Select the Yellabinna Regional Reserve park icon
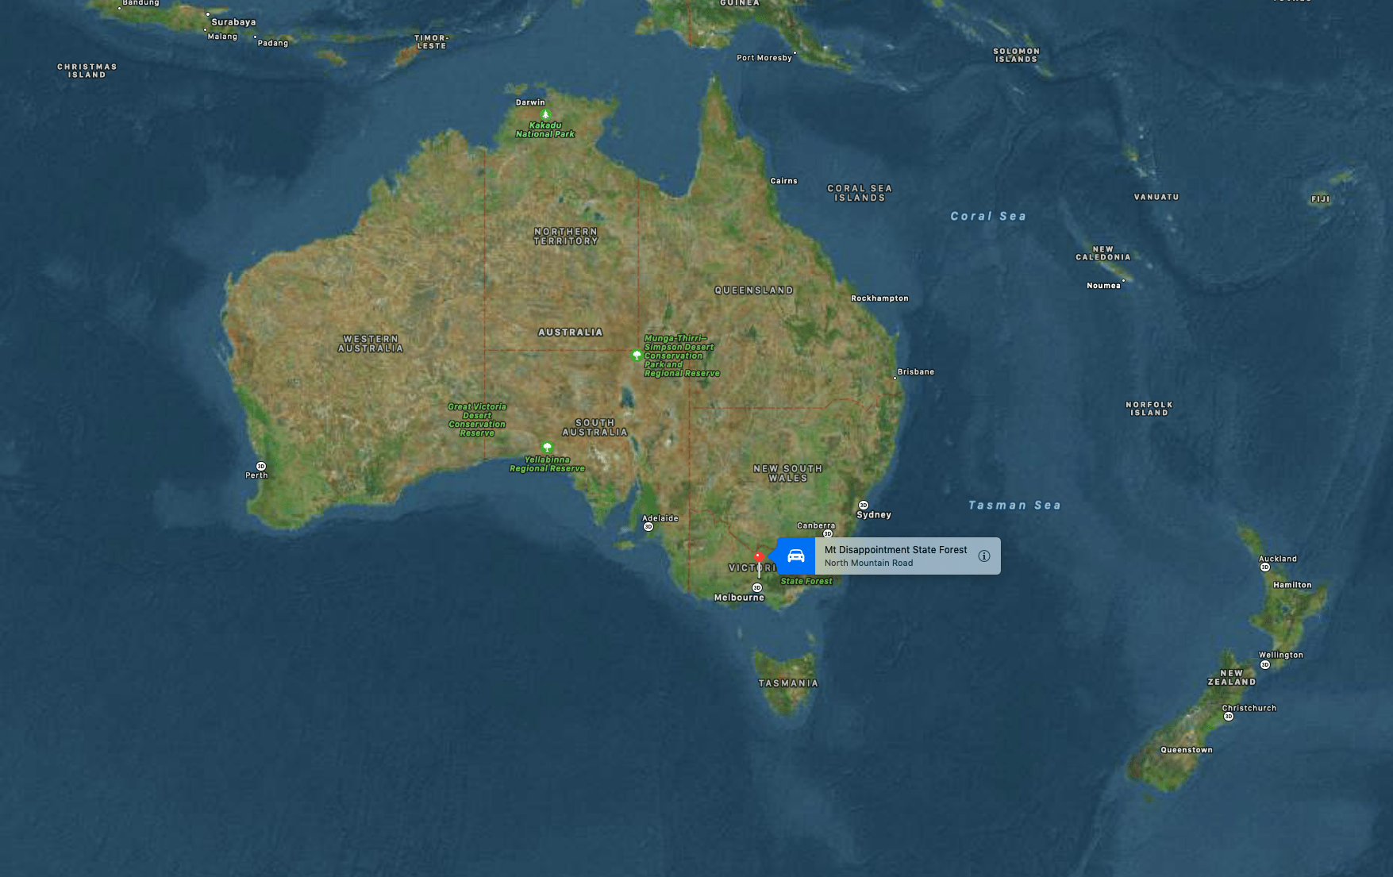 pyautogui.click(x=547, y=448)
